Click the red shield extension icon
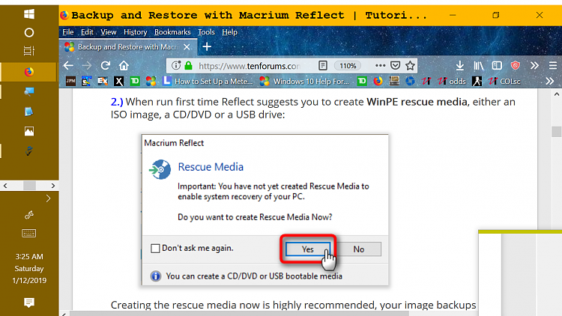 click(515, 66)
